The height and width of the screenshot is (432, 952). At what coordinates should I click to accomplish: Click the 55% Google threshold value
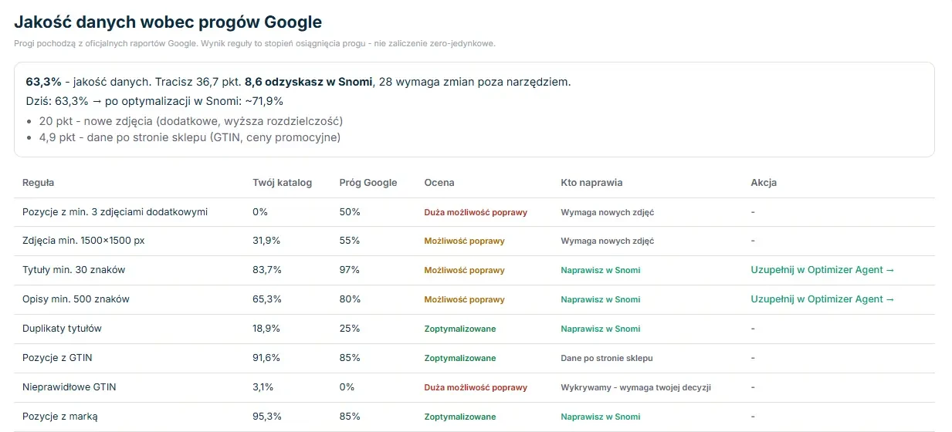pos(349,241)
